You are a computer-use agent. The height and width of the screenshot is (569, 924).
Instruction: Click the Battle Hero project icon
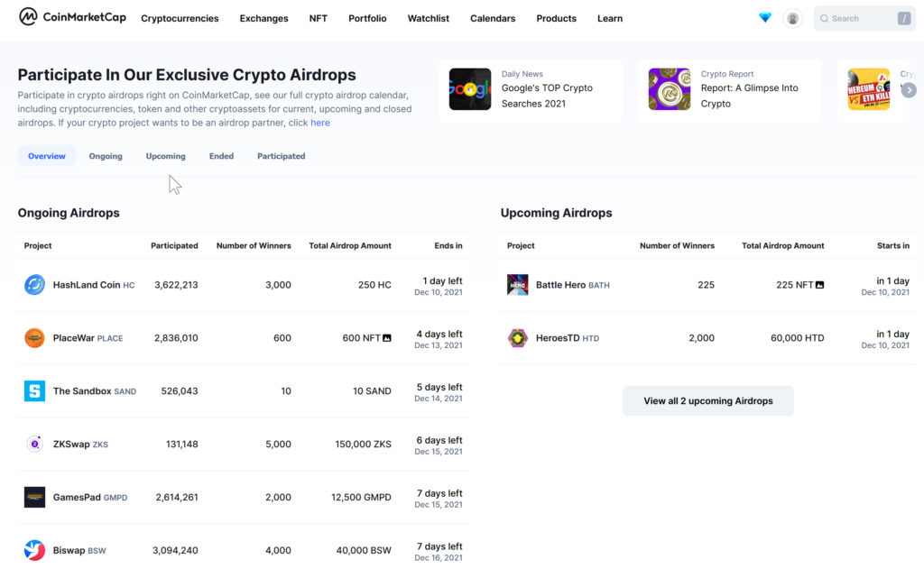[x=517, y=285]
